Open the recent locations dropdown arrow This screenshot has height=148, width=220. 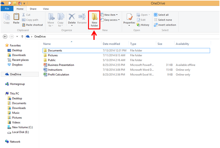point(17,37)
